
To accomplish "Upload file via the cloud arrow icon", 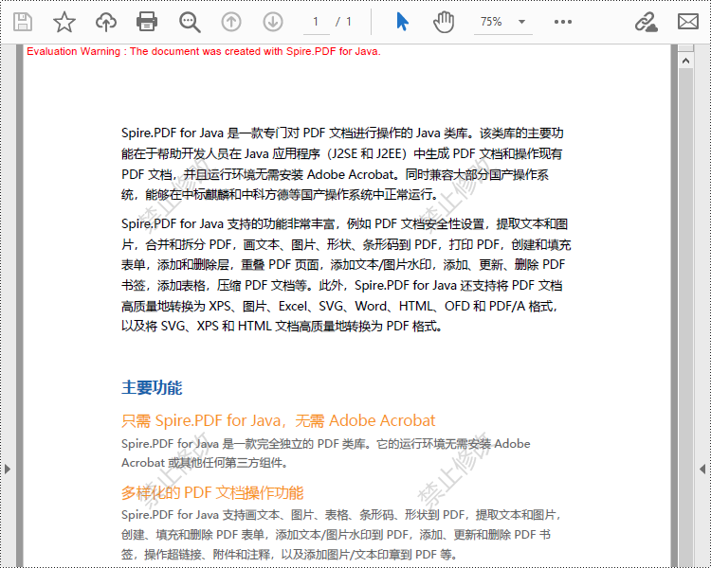I will (106, 22).
